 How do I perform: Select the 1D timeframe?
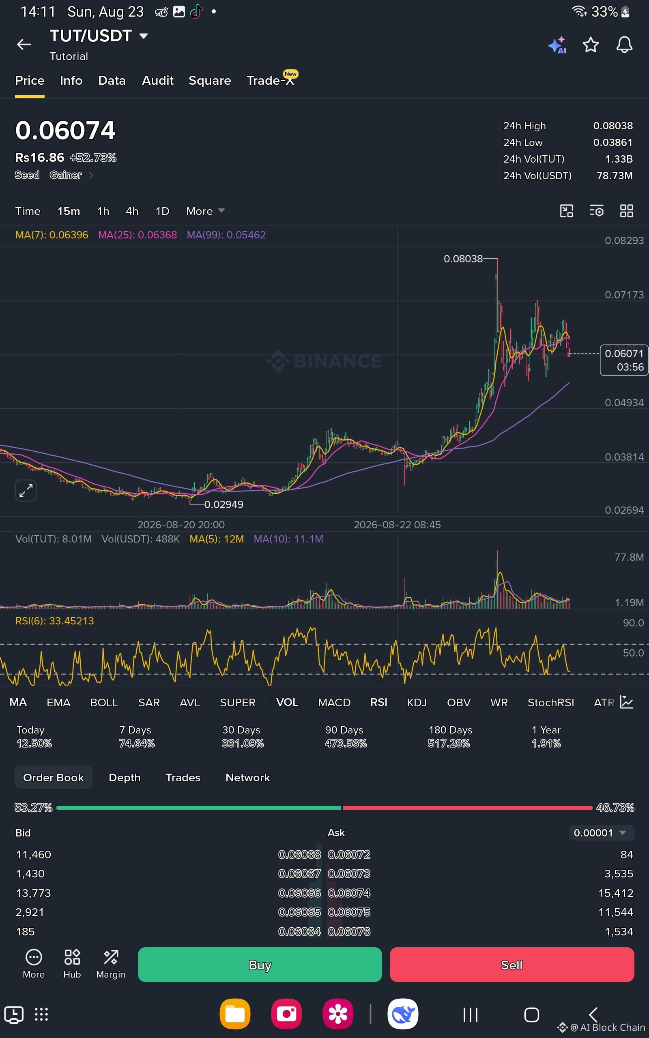(x=162, y=211)
